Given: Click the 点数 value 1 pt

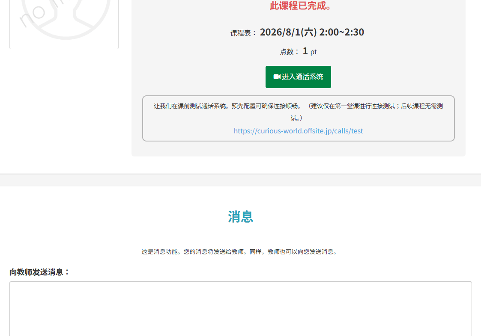Looking at the screenshot, I should [x=310, y=51].
